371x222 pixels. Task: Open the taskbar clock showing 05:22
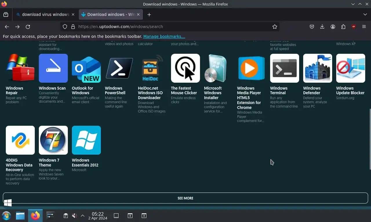click(98, 216)
